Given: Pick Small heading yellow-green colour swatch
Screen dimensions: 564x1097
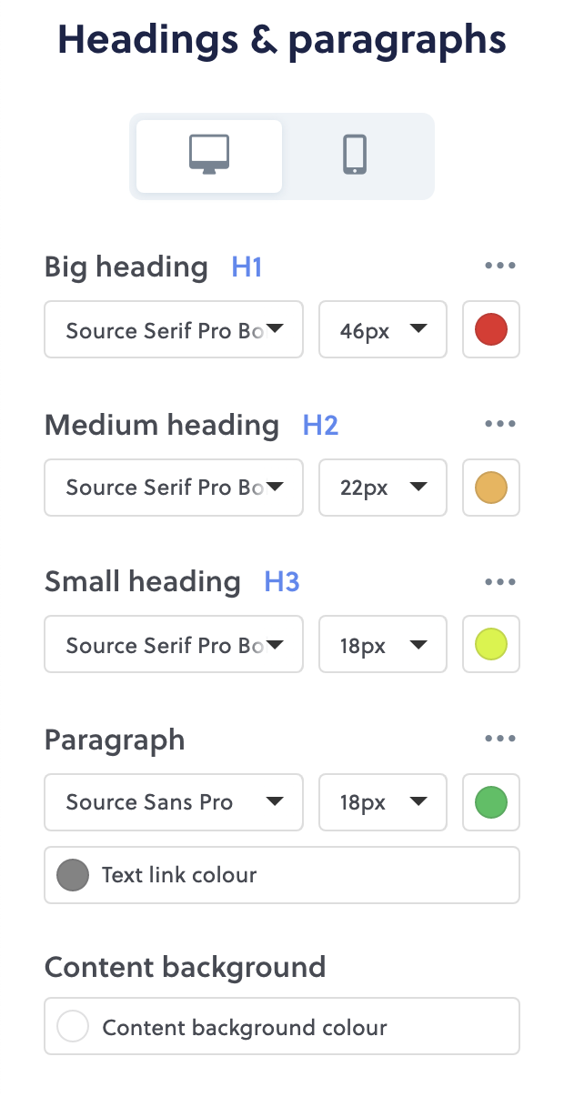Looking at the screenshot, I should 491,645.
